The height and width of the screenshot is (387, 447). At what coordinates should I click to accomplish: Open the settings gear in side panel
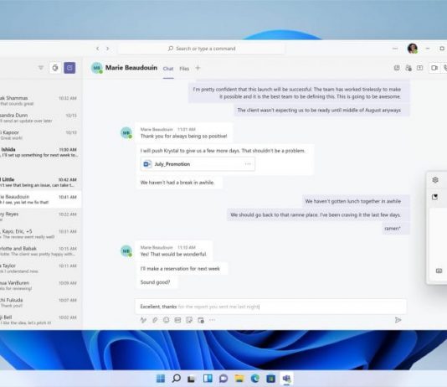435,180
